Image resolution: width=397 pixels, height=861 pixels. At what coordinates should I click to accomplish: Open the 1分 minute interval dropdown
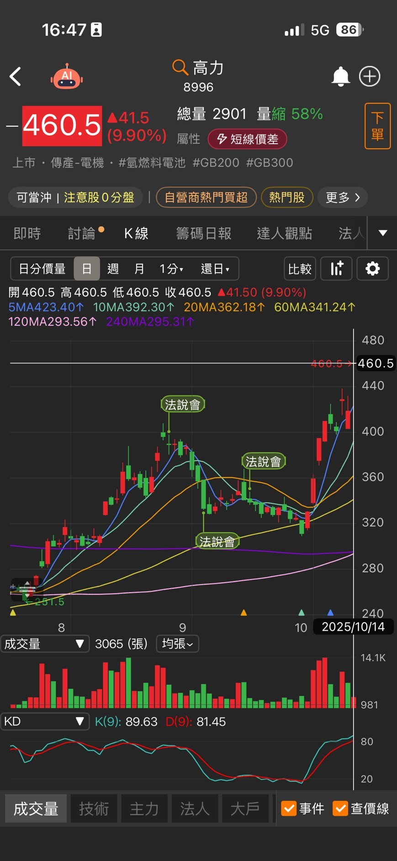click(172, 269)
